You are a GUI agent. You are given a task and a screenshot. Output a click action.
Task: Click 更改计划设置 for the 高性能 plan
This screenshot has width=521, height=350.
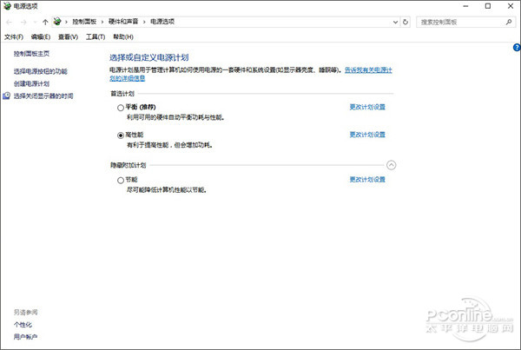[366, 135]
